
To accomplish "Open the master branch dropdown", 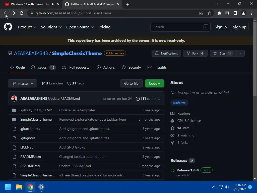I will (23, 83).
